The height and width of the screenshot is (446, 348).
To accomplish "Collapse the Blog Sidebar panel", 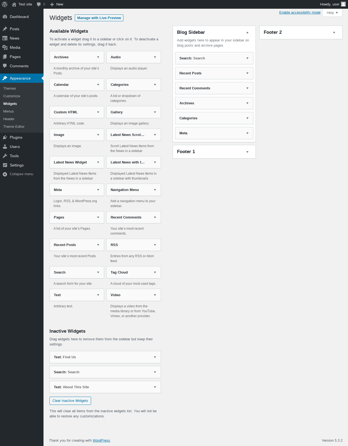I will [247, 32].
